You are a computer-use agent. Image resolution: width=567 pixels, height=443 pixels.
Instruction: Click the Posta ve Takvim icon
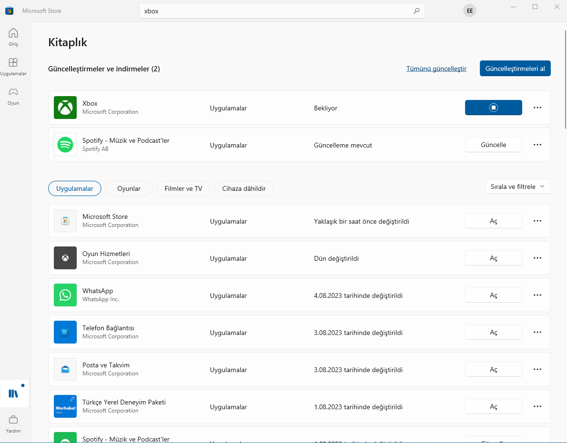pos(65,369)
